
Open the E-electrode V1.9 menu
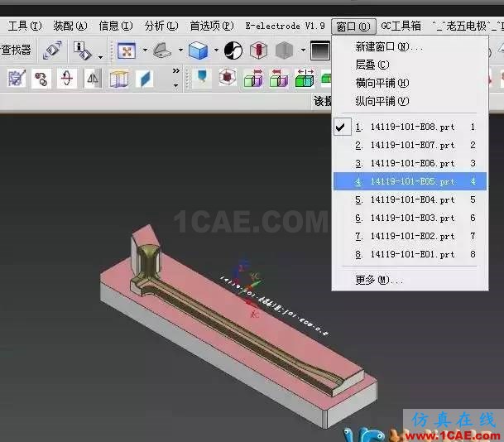click(286, 26)
